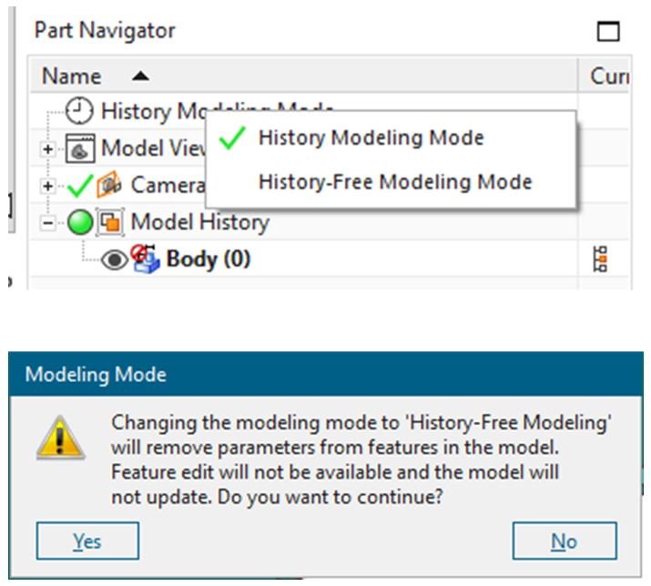This screenshot has height=586, width=651.
Task: Expand the Model Views node
Action: [47, 148]
